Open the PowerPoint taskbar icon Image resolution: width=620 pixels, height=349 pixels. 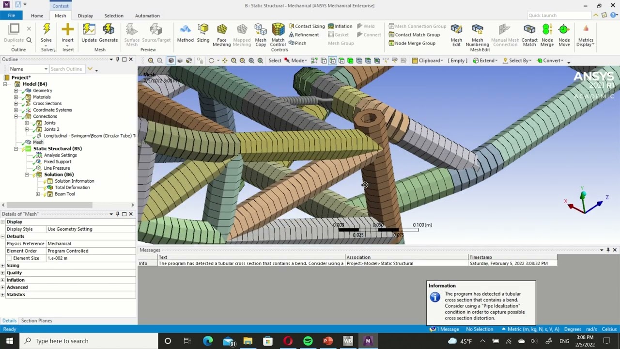point(328,341)
